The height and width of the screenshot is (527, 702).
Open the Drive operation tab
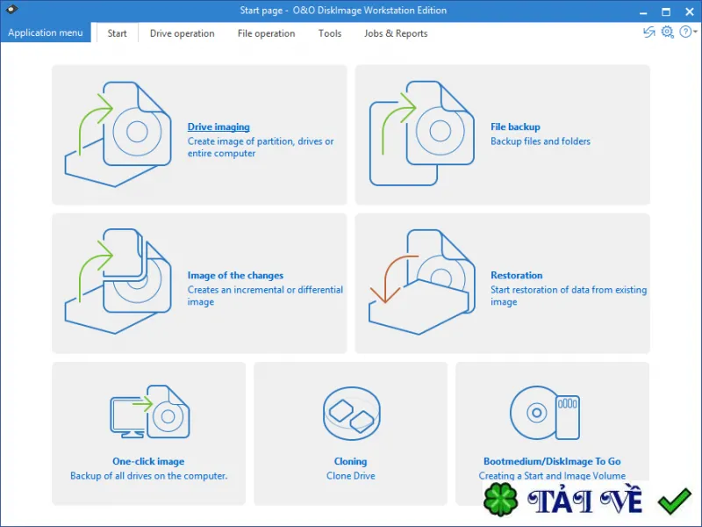click(182, 33)
